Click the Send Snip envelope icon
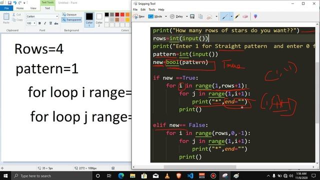 coord(209,16)
